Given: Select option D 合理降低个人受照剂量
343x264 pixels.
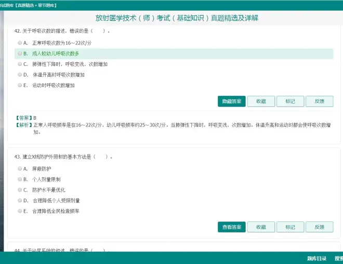Looking at the screenshot, I should click(x=20, y=200).
